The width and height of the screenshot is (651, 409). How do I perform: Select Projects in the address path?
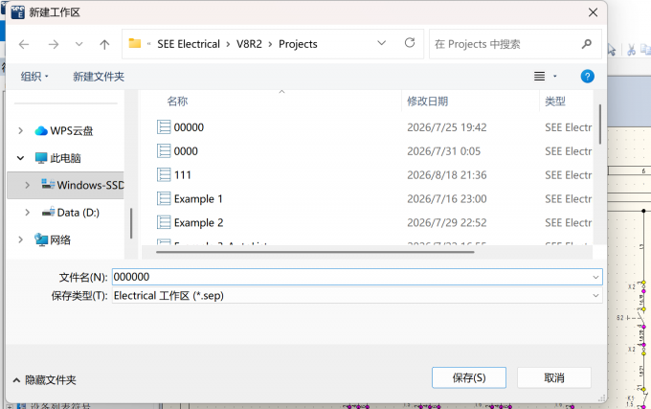click(x=298, y=44)
